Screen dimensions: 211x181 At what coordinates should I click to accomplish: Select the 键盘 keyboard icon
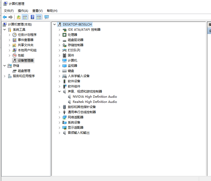(64, 71)
